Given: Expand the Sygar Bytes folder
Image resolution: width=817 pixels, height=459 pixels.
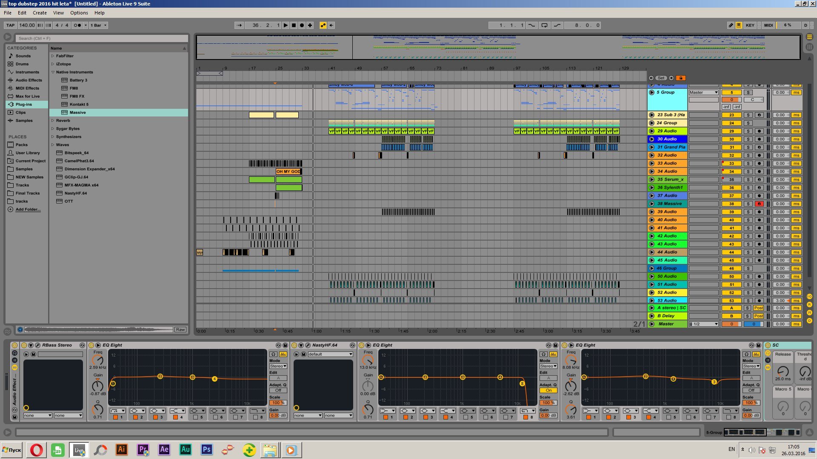Looking at the screenshot, I should point(53,128).
